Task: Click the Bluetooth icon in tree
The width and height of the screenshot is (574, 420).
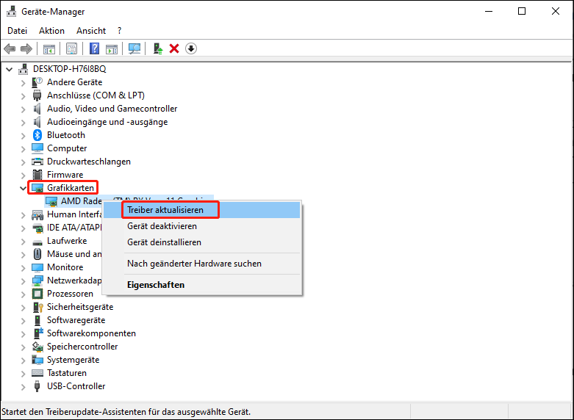Action: (x=37, y=135)
